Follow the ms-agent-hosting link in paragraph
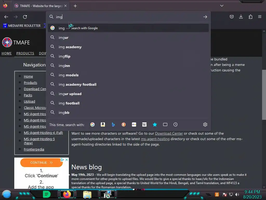Image resolution: width=266 pixels, height=200 pixels. tap(155, 139)
